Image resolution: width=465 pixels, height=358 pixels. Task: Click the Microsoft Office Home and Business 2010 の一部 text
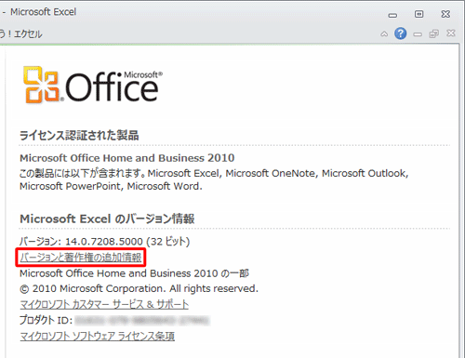pyautogui.click(x=134, y=273)
